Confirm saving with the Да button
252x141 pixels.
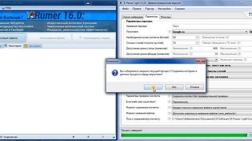tap(153, 87)
